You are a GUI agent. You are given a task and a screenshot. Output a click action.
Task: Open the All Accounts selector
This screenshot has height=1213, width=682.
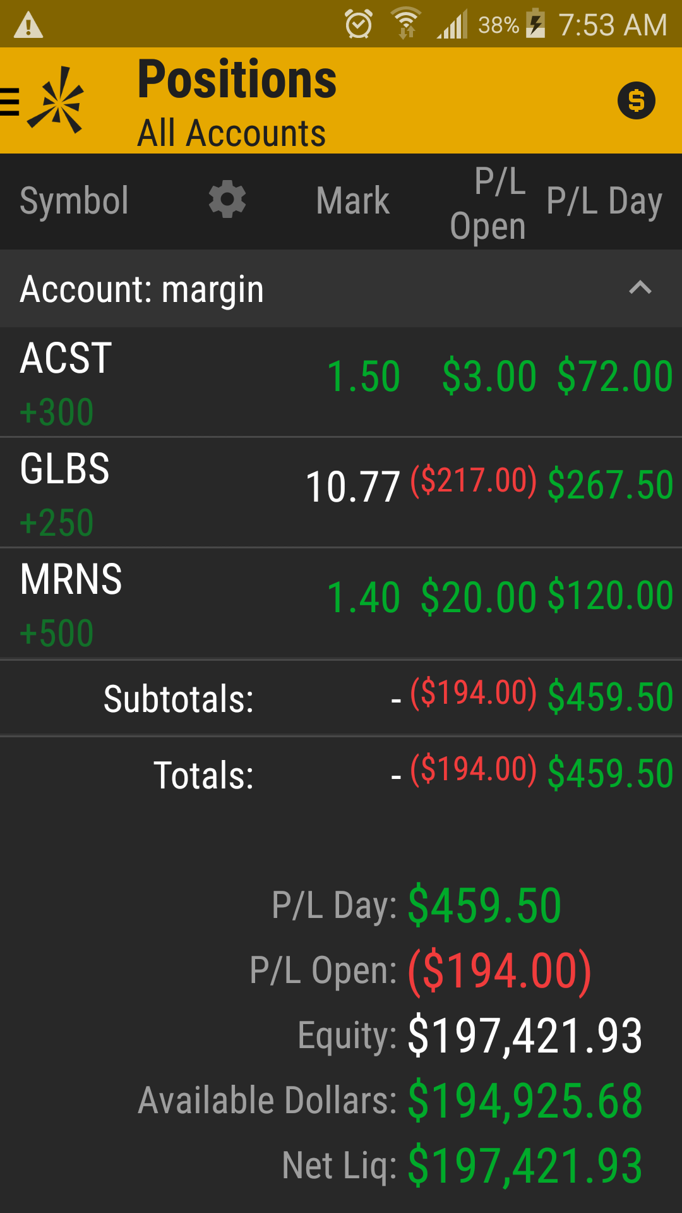[x=232, y=133]
